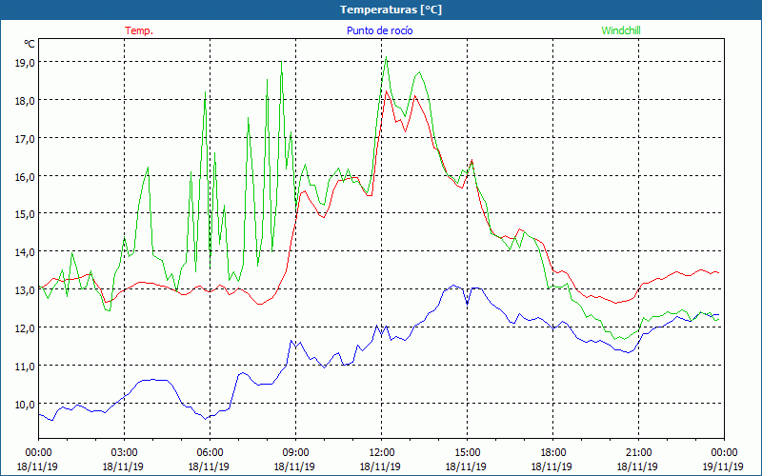Click the Temp. legend label
Screen dimensions: 762x476
coord(139,30)
